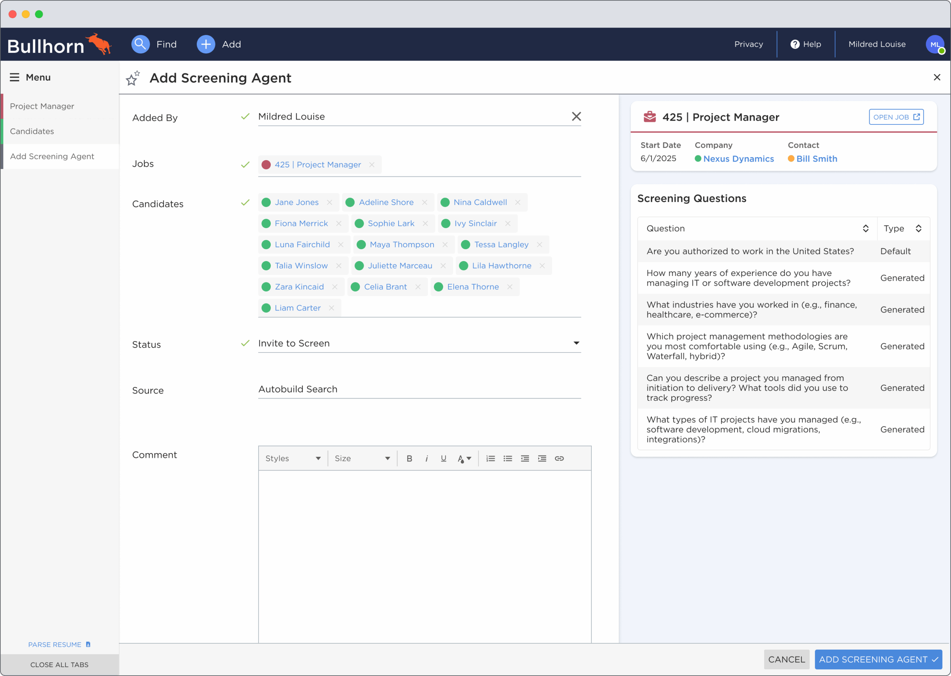Open the Status dropdown
Image resolution: width=951 pixels, height=676 pixels.
(x=576, y=344)
